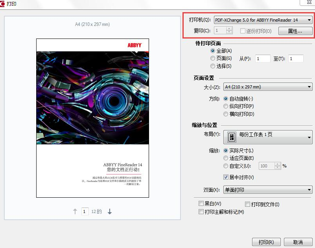Image resolution: width=315 pixels, height=248 pixels.
Task: Click the next page down arrow
Action: [x=109, y=211]
